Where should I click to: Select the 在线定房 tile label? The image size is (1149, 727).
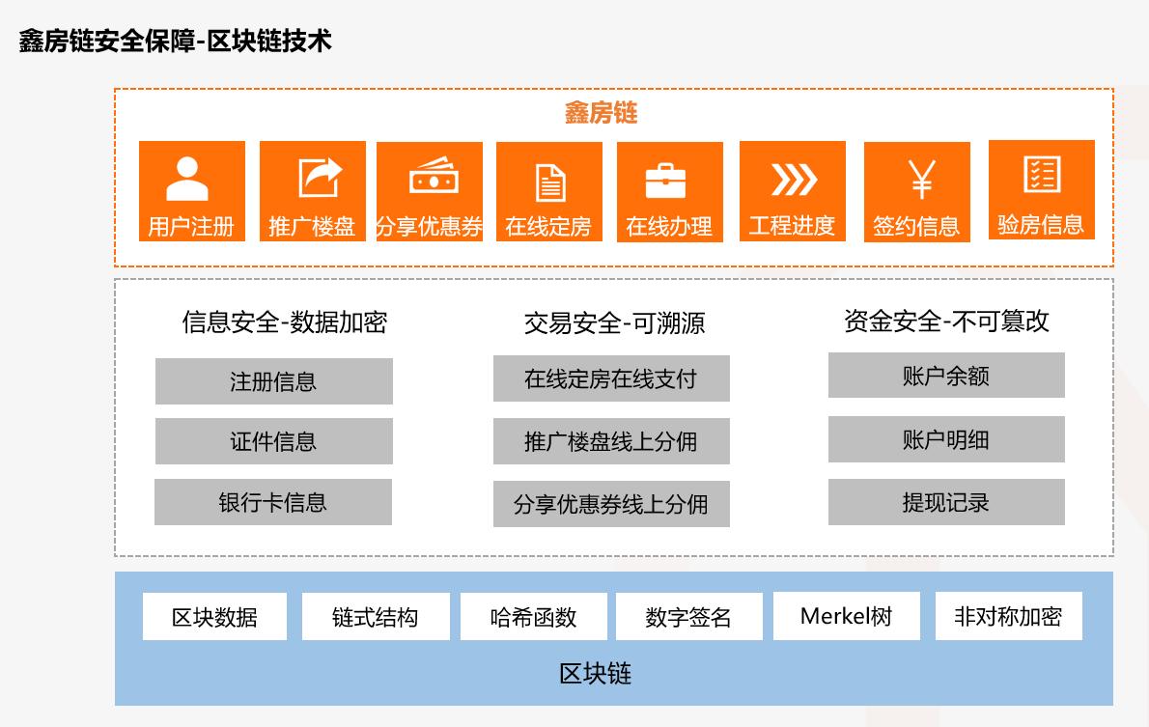tap(548, 227)
